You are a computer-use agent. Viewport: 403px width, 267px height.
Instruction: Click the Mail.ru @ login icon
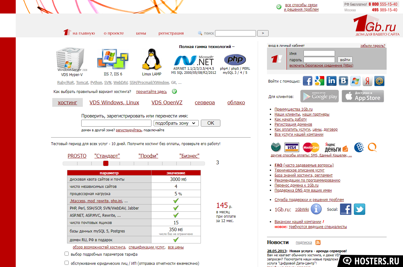pyautogui.click(x=379, y=81)
